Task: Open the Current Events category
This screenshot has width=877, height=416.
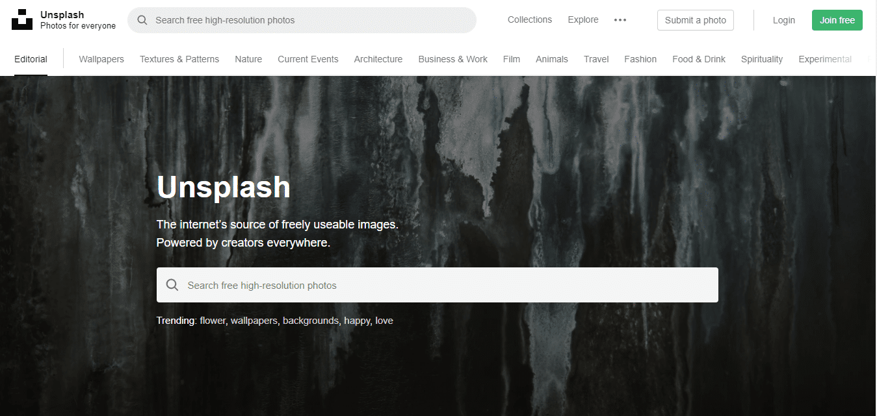Action: (308, 59)
